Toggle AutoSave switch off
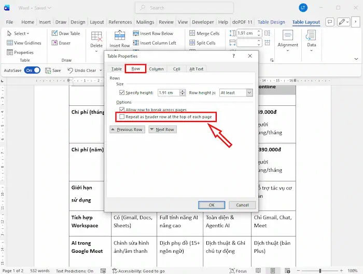Viewport: 363px width, 274px height. [32, 70]
